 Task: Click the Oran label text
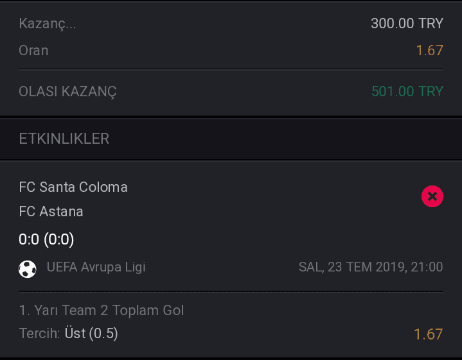pos(33,50)
